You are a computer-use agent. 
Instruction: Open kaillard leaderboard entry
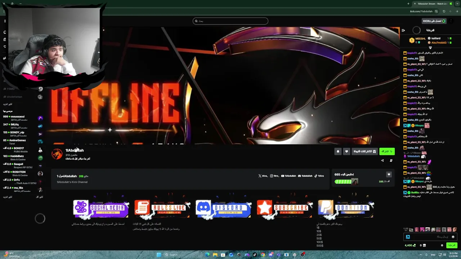click(x=440, y=38)
